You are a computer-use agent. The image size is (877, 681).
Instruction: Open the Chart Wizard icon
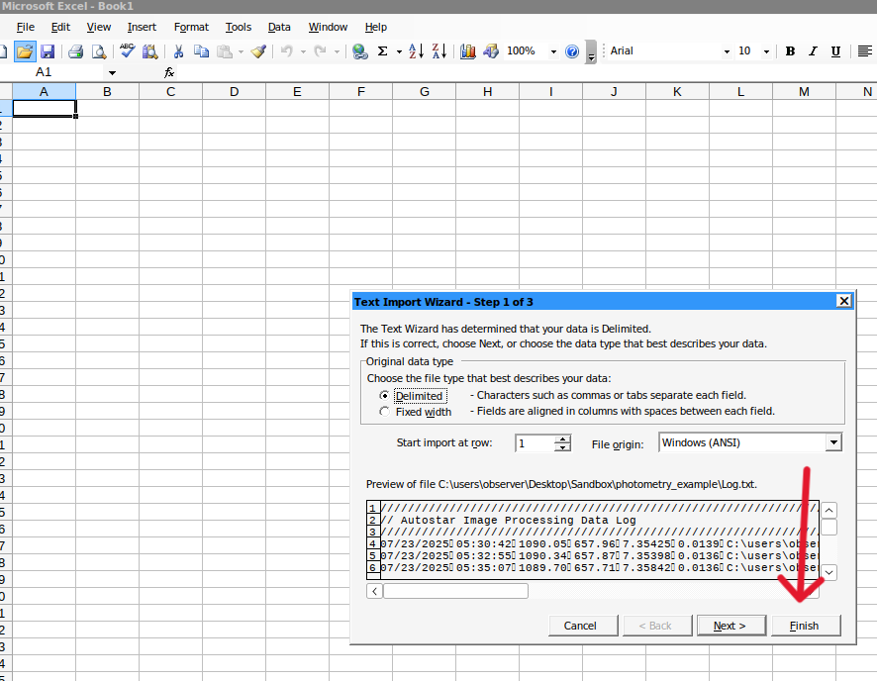pos(467,51)
